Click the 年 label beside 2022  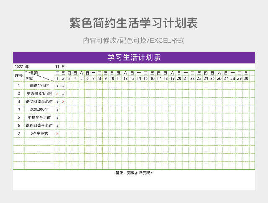tap(27, 67)
